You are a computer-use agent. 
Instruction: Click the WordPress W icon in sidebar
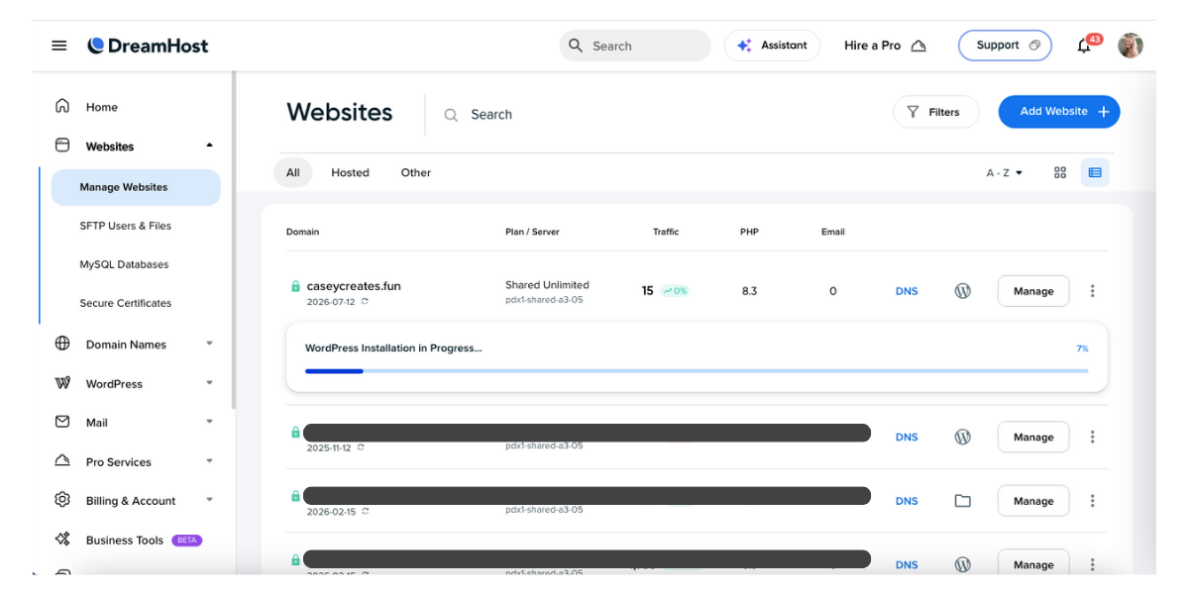[x=62, y=383]
